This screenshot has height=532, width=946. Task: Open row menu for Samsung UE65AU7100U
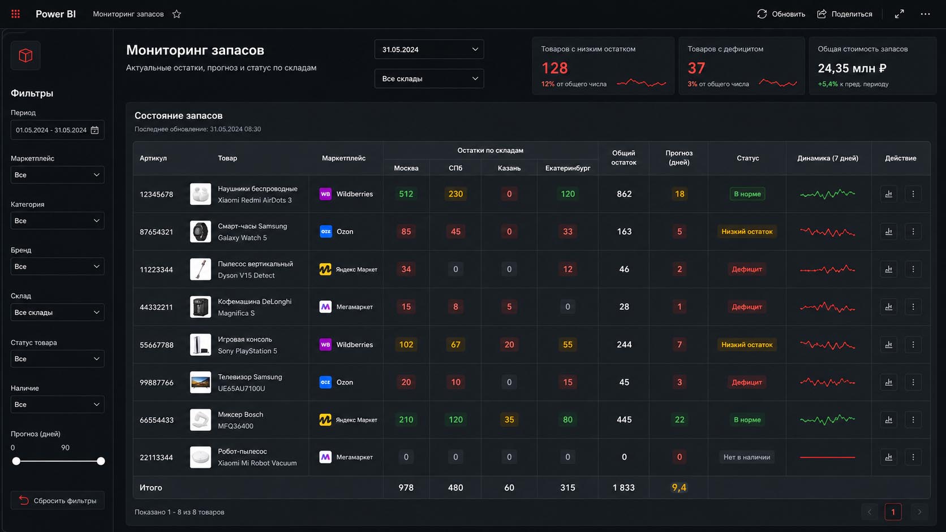(x=913, y=382)
